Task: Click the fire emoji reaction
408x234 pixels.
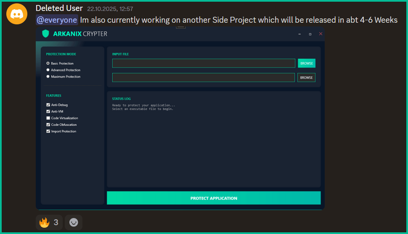Action: point(49,222)
